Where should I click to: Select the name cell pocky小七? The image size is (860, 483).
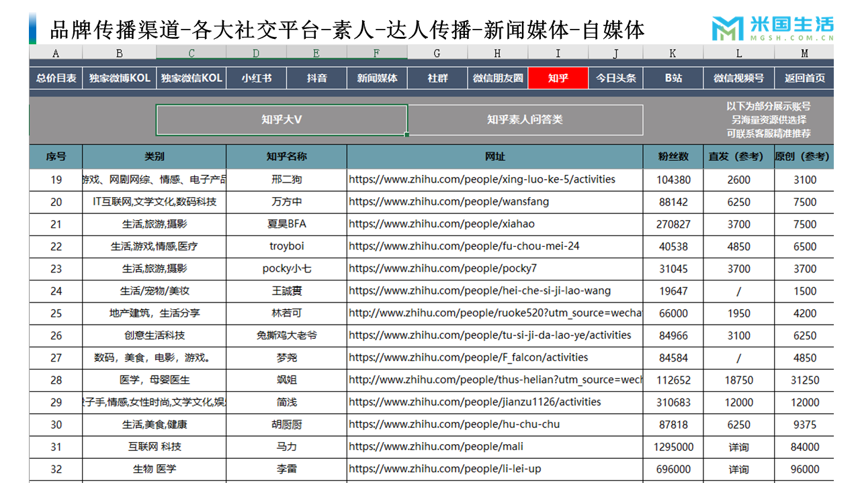[287, 268]
